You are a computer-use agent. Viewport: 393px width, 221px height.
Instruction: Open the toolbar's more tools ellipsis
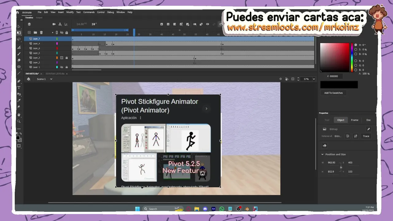pyautogui.click(x=19, y=129)
